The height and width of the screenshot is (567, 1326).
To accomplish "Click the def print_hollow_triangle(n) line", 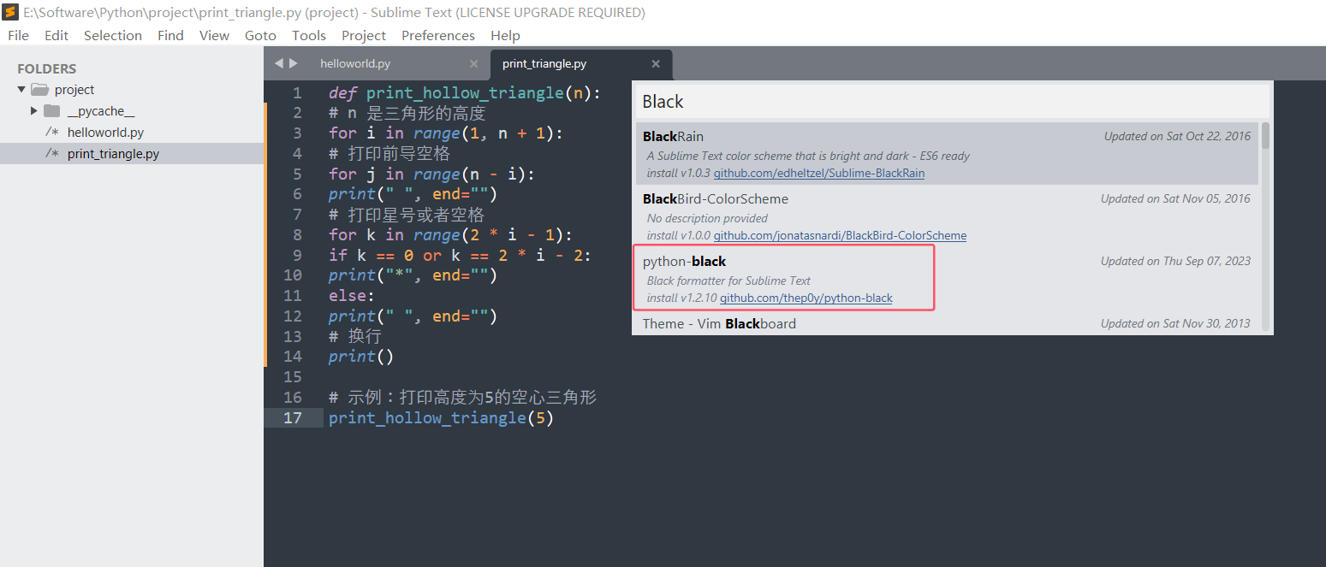I will click(465, 93).
